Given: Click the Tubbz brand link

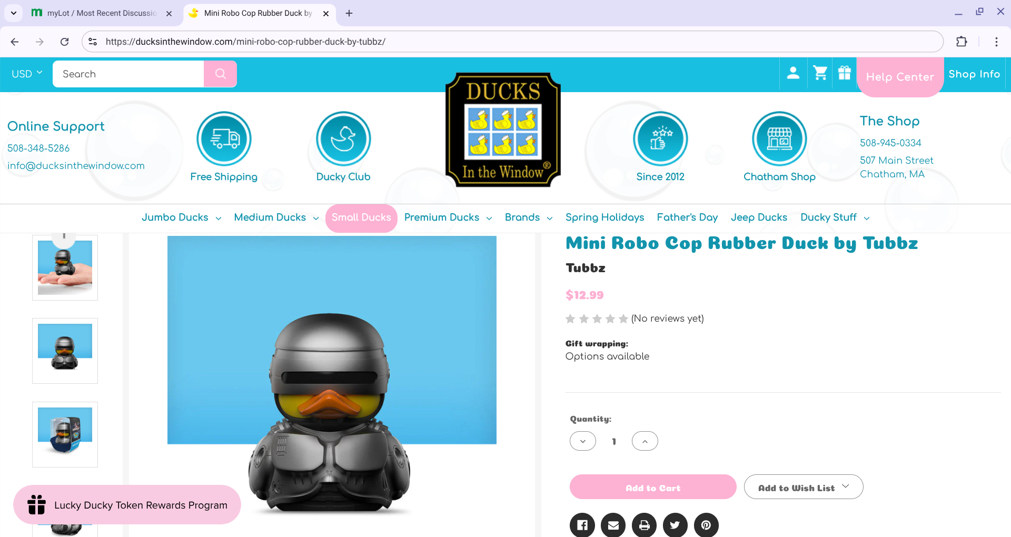Looking at the screenshot, I should tap(585, 268).
